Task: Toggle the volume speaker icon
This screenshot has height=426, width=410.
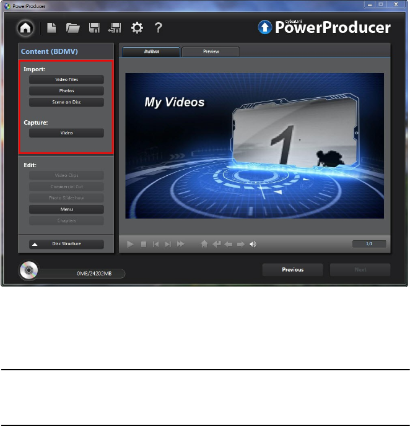Action: pos(253,244)
